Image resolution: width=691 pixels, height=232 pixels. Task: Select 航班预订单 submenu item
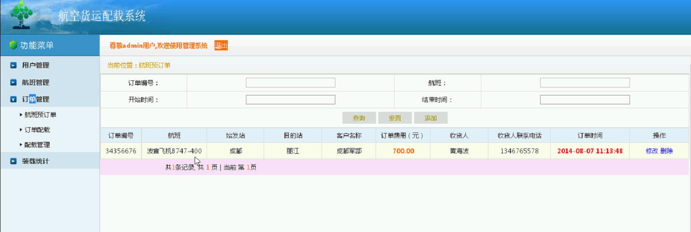(x=40, y=115)
